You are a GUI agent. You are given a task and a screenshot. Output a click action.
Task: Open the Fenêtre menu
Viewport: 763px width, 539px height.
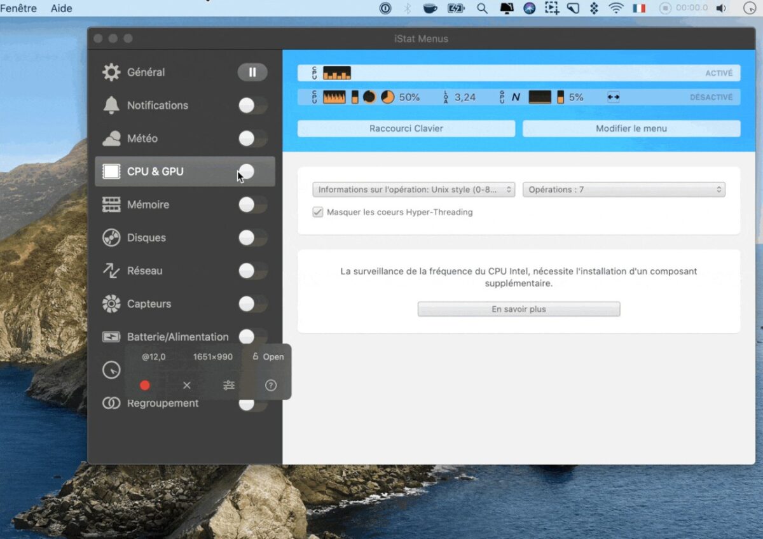(x=18, y=8)
